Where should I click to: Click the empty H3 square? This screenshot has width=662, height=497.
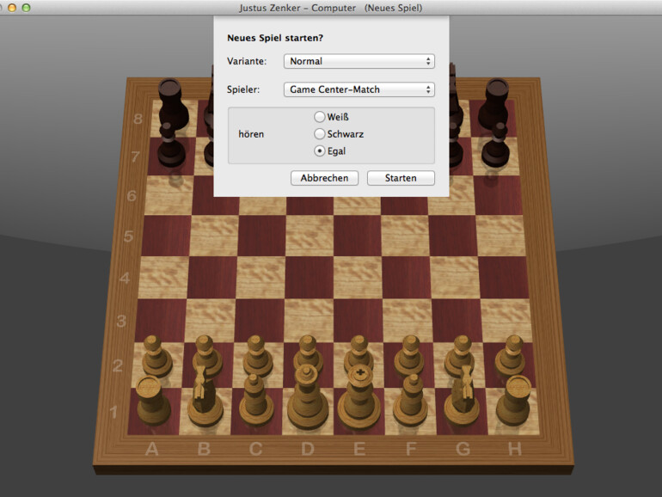[506, 320]
